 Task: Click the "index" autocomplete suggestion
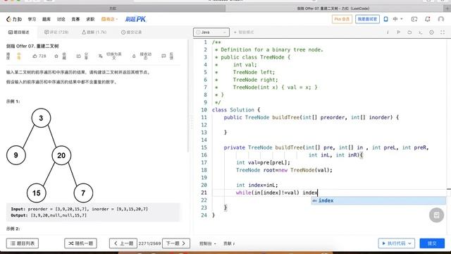tap(378, 200)
